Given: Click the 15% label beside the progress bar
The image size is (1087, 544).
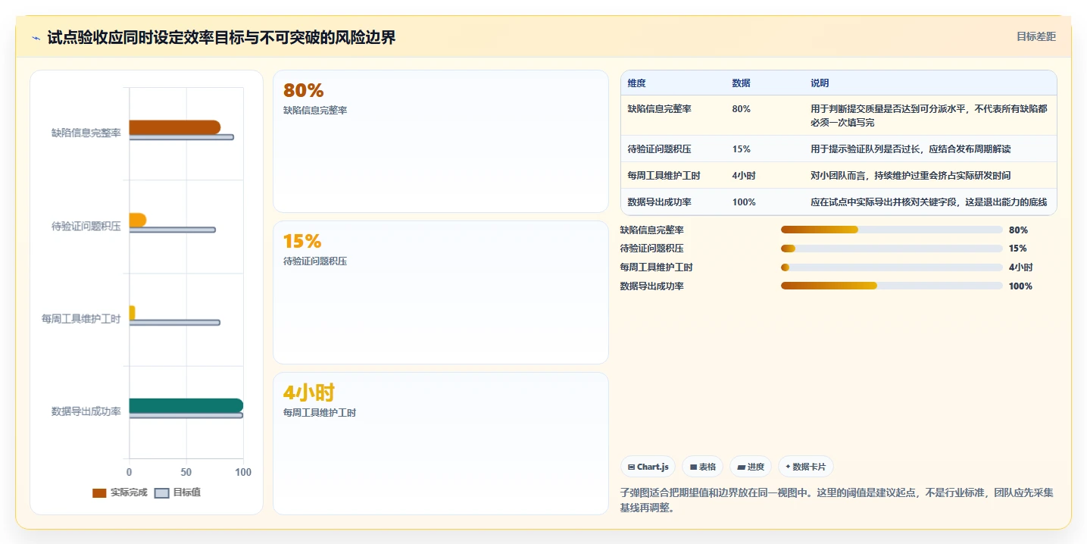Looking at the screenshot, I should pos(1018,249).
